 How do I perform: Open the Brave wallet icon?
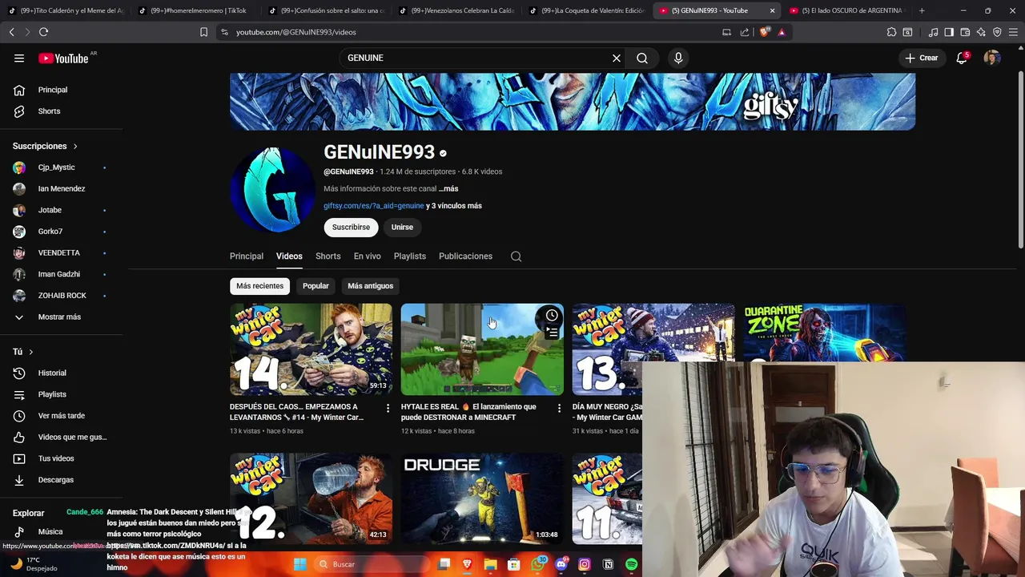coord(965,32)
